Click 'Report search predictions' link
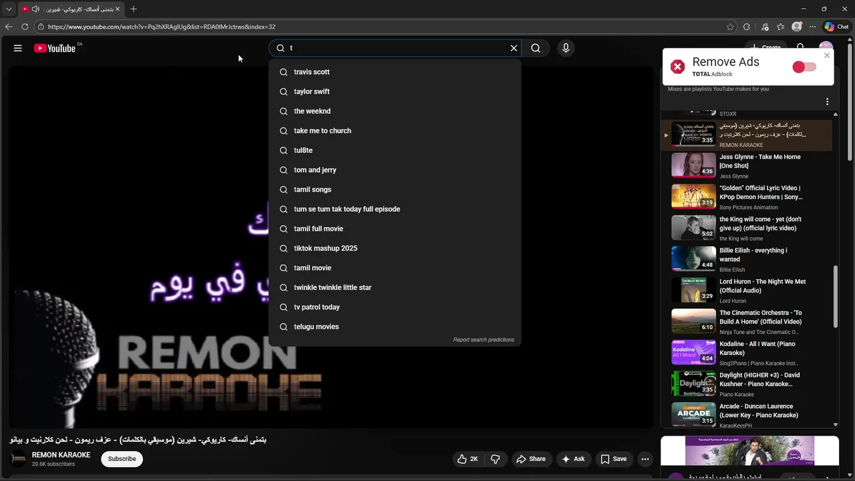855x481 pixels. [x=484, y=340]
